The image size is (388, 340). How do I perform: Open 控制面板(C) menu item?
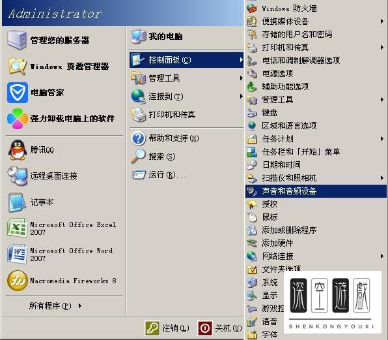pyautogui.click(x=186, y=60)
